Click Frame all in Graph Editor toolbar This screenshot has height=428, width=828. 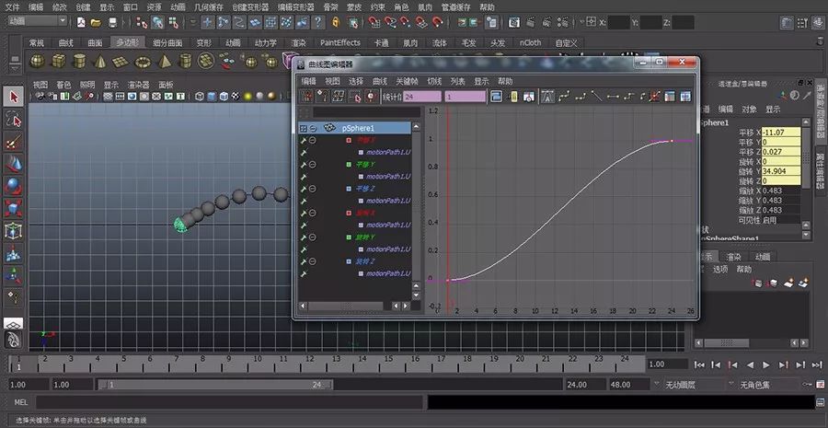click(x=497, y=96)
